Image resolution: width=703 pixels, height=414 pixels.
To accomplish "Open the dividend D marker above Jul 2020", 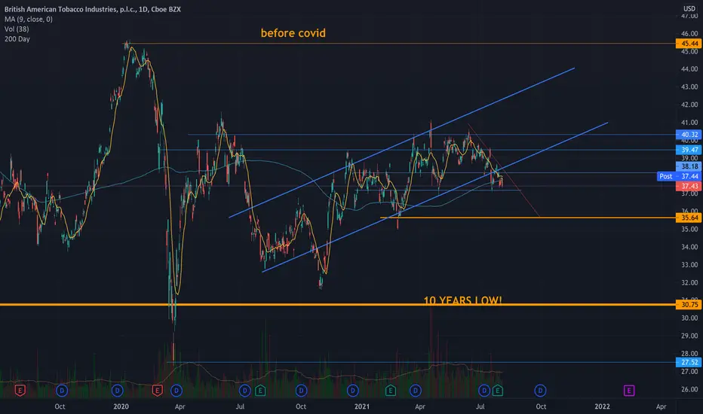I will [x=244, y=391].
